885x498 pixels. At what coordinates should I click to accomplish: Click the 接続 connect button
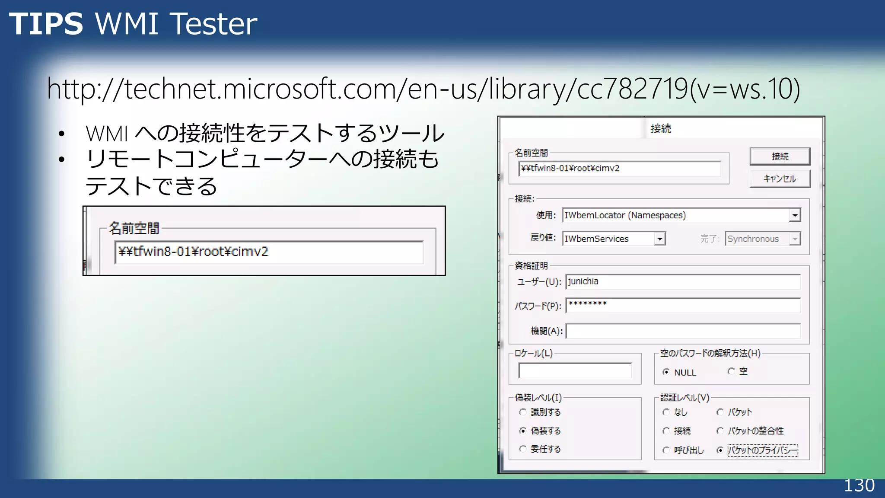[780, 156]
